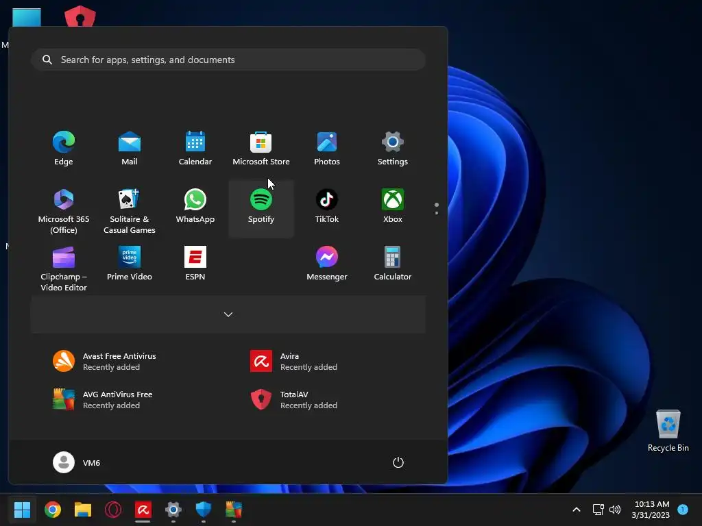The width and height of the screenshot is (702, 526).
Task: Open the power options button
Action: pos(398,462)
